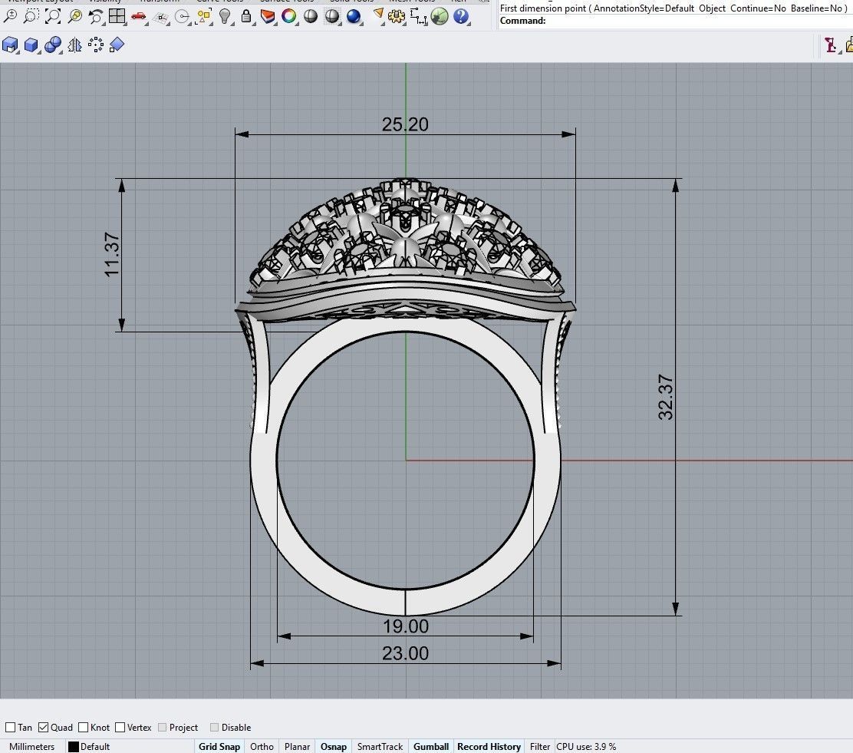
Task: Select the 32.37 dimension text
Action: (665, 397)
